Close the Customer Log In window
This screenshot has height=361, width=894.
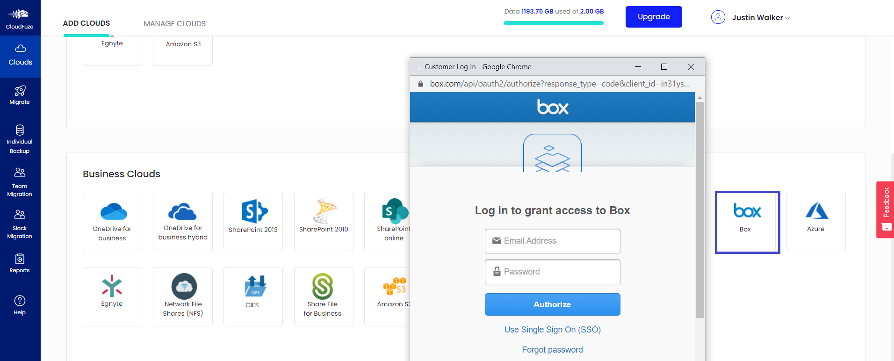[x=691, y=67]
